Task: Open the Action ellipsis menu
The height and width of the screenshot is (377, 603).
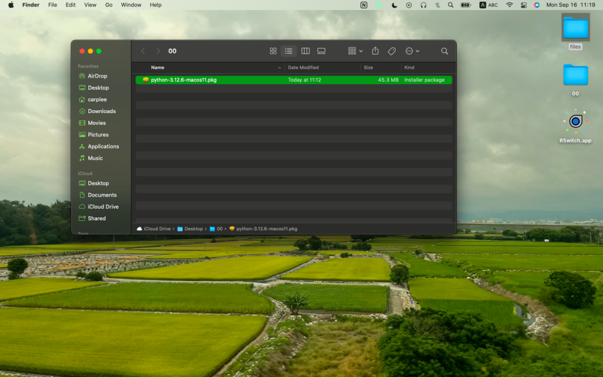Action: point(412,51)
